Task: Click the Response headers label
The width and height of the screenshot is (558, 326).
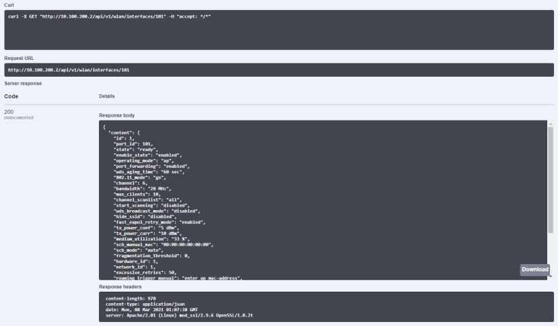Action: click(120, 287)
